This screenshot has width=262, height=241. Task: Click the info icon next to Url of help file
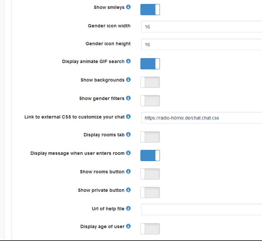click(129, 208)
